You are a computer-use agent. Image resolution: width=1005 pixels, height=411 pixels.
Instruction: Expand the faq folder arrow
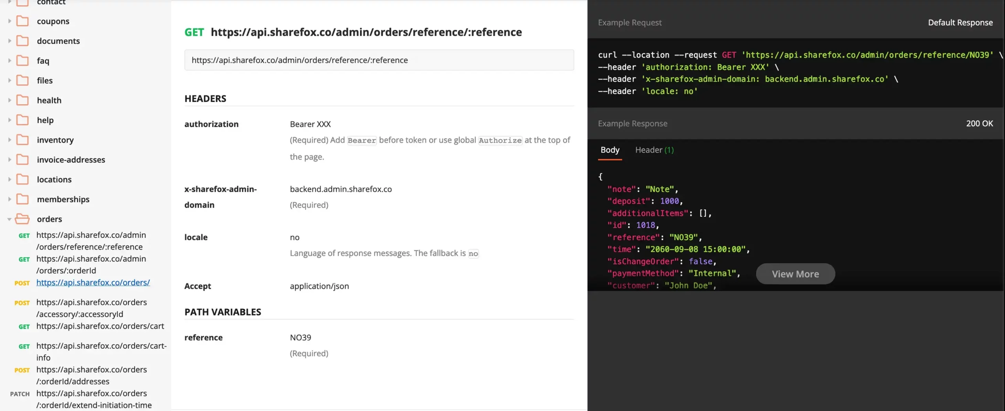[x=9, y=61]
